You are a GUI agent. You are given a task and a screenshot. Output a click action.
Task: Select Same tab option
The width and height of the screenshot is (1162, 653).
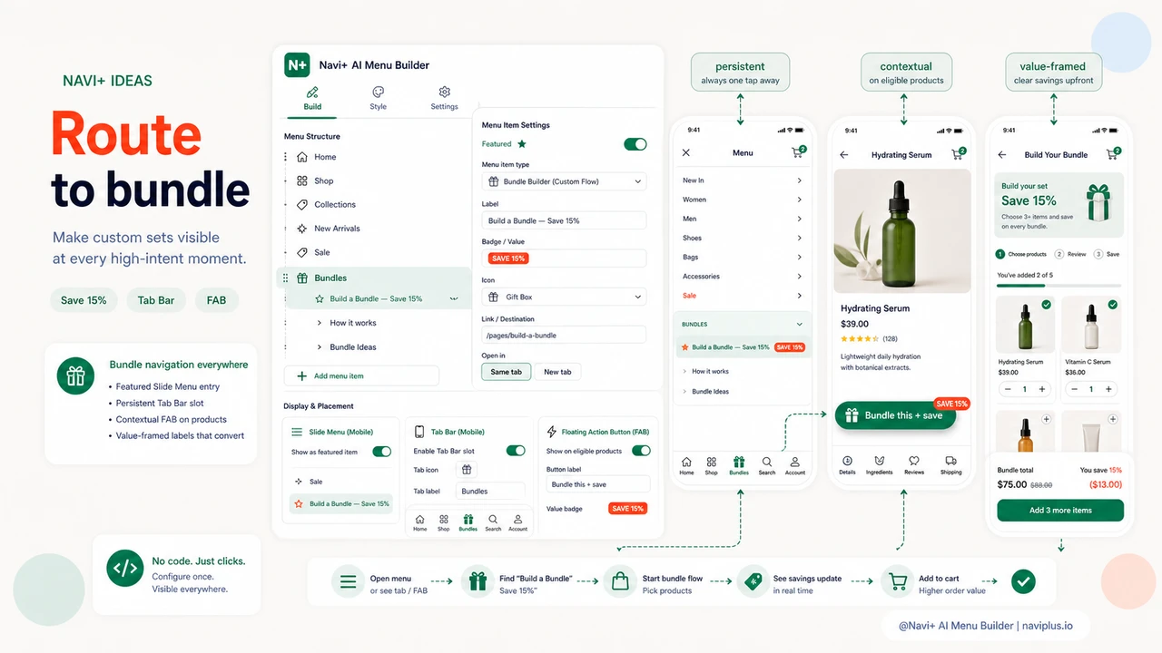pyautogui.click(x=507, y=372)
